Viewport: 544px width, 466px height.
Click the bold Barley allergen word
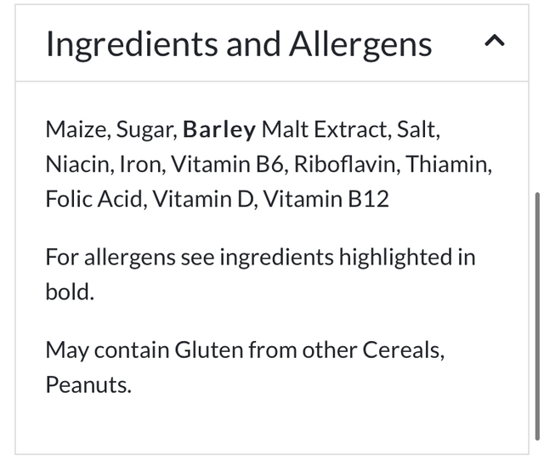pos(219,130)
